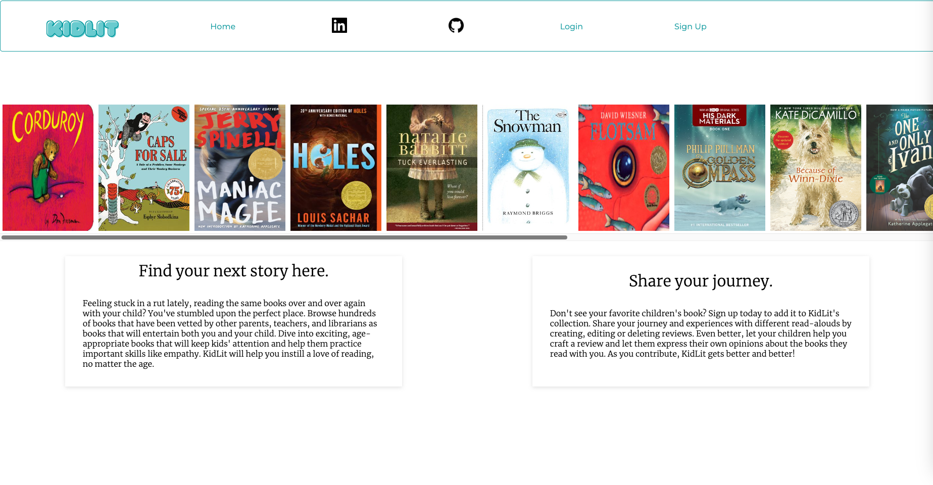Click the 'Share your journey.' heading
Viewport: 933px width, 485px height.
[701, 281]
